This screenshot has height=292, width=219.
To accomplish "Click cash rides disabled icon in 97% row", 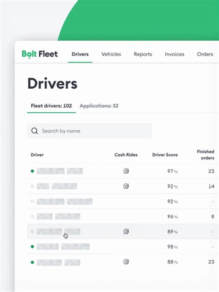I will pos(126,171).
